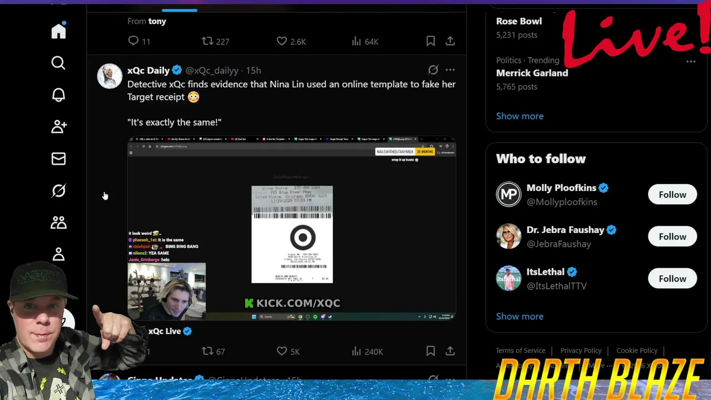The image size is (711, 400).
Task: Open xQc Daily profile avatar
Action: click(x=109, y=76)
